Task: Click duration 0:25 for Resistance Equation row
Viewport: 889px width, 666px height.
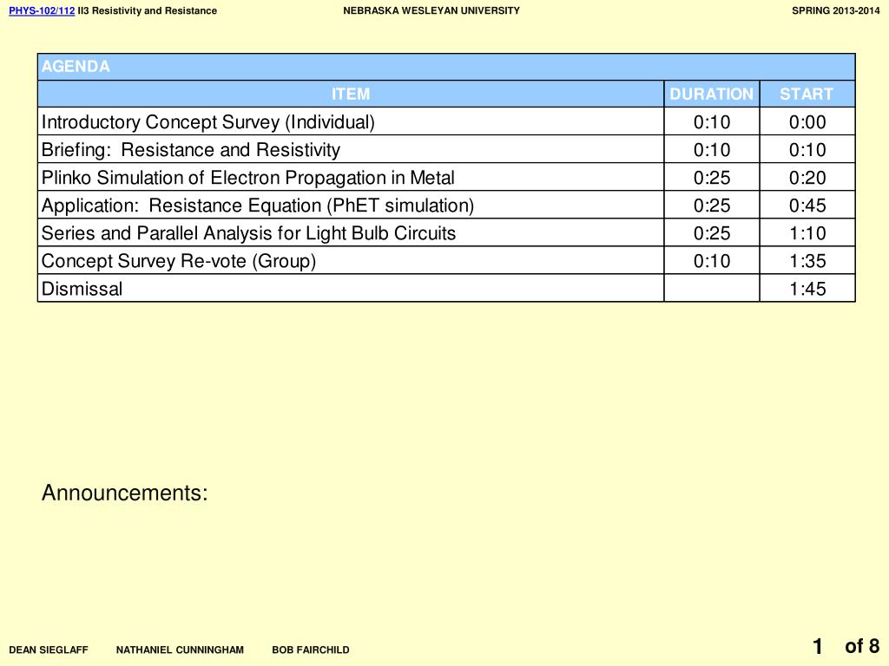Action: [x=712, y=205]
